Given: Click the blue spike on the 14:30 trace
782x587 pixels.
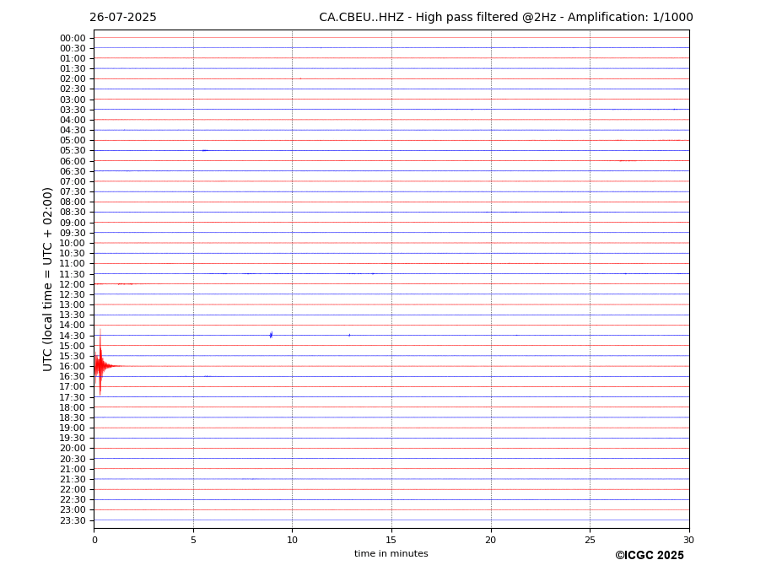Looking at the screenshot, I should (271, 335).
